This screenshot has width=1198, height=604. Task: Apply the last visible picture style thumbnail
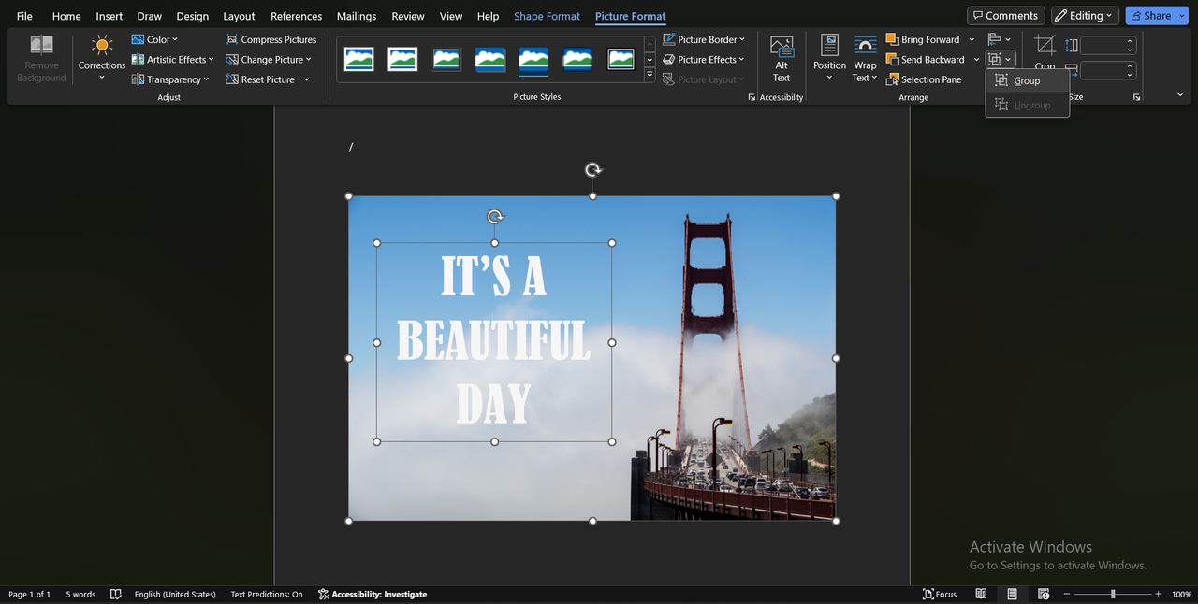tap(621, 59)
